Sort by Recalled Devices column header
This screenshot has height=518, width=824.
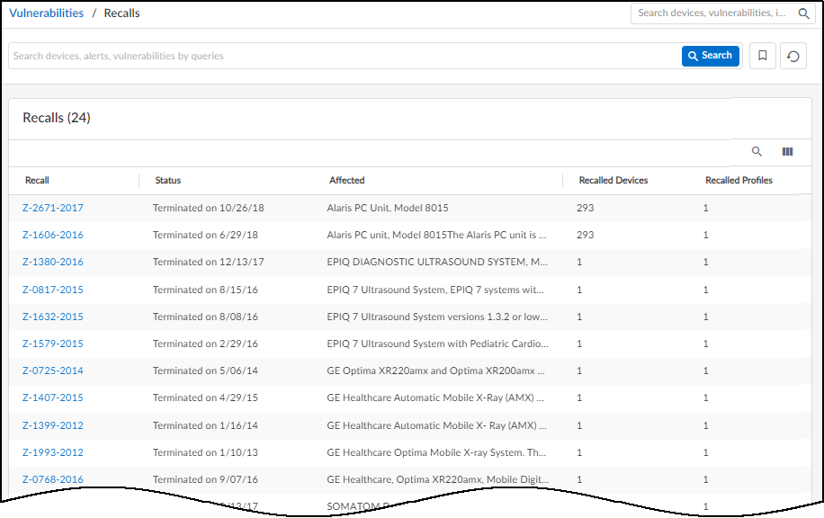point(614,181)
